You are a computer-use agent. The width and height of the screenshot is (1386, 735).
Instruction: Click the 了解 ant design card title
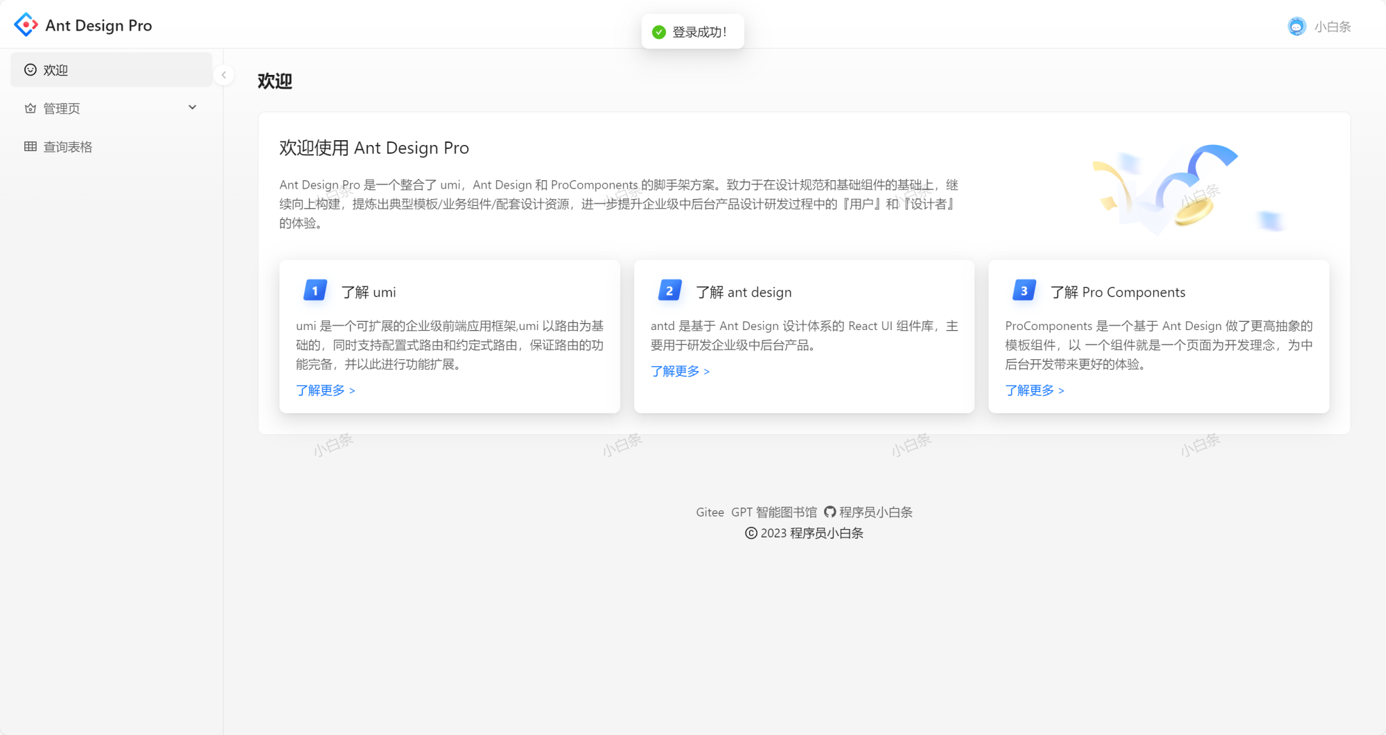point(744,292)
